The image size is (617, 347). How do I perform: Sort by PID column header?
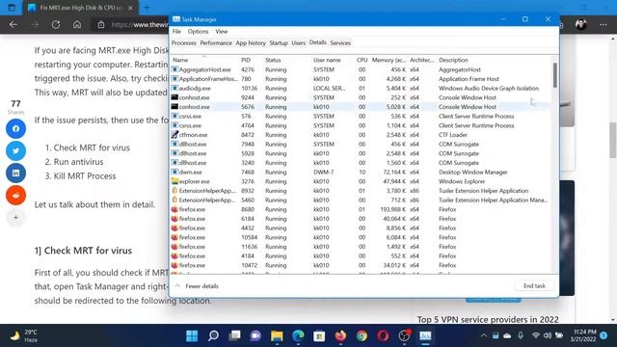(x=251, y=60)
